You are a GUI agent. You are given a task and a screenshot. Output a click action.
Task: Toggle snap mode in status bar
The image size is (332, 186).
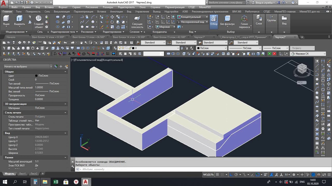223,175
